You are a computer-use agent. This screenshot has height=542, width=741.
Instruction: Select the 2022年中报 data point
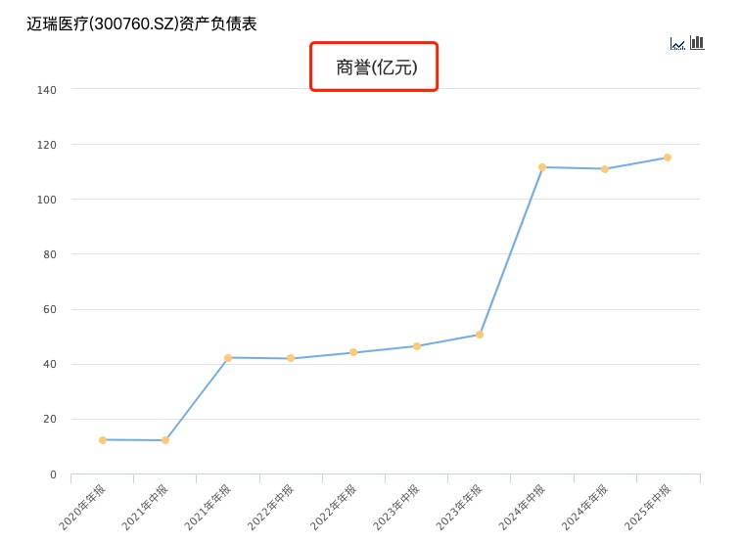click(291, 358)
